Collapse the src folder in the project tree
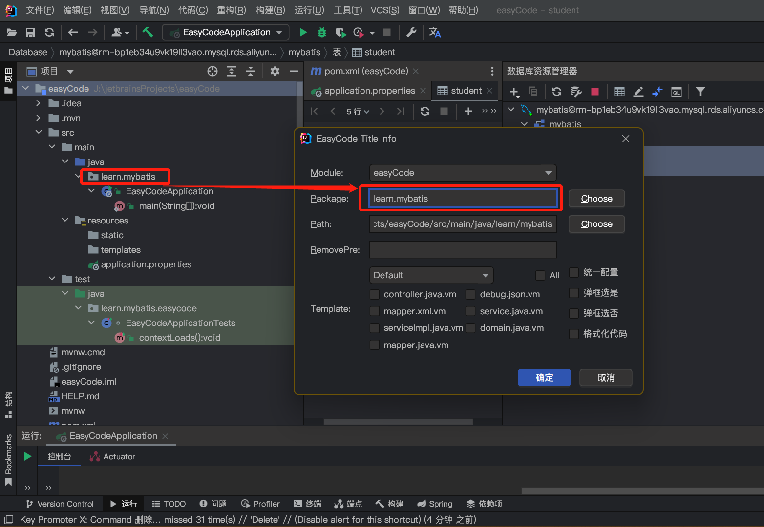The height and width of the screenshot is (527, 764). [39, 132]
